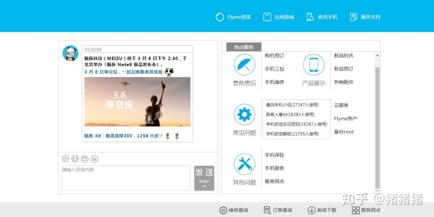Click the folder file-attach icon
This screenshot has width=434, height=217.
pyautogui.click(x=85, y=159)
